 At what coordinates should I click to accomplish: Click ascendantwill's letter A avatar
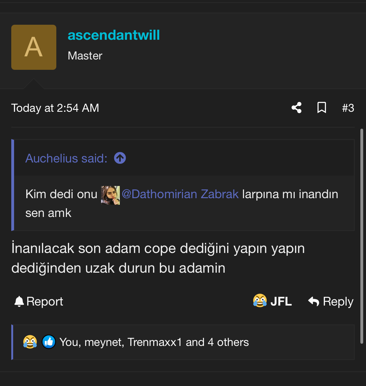point(34,47)
